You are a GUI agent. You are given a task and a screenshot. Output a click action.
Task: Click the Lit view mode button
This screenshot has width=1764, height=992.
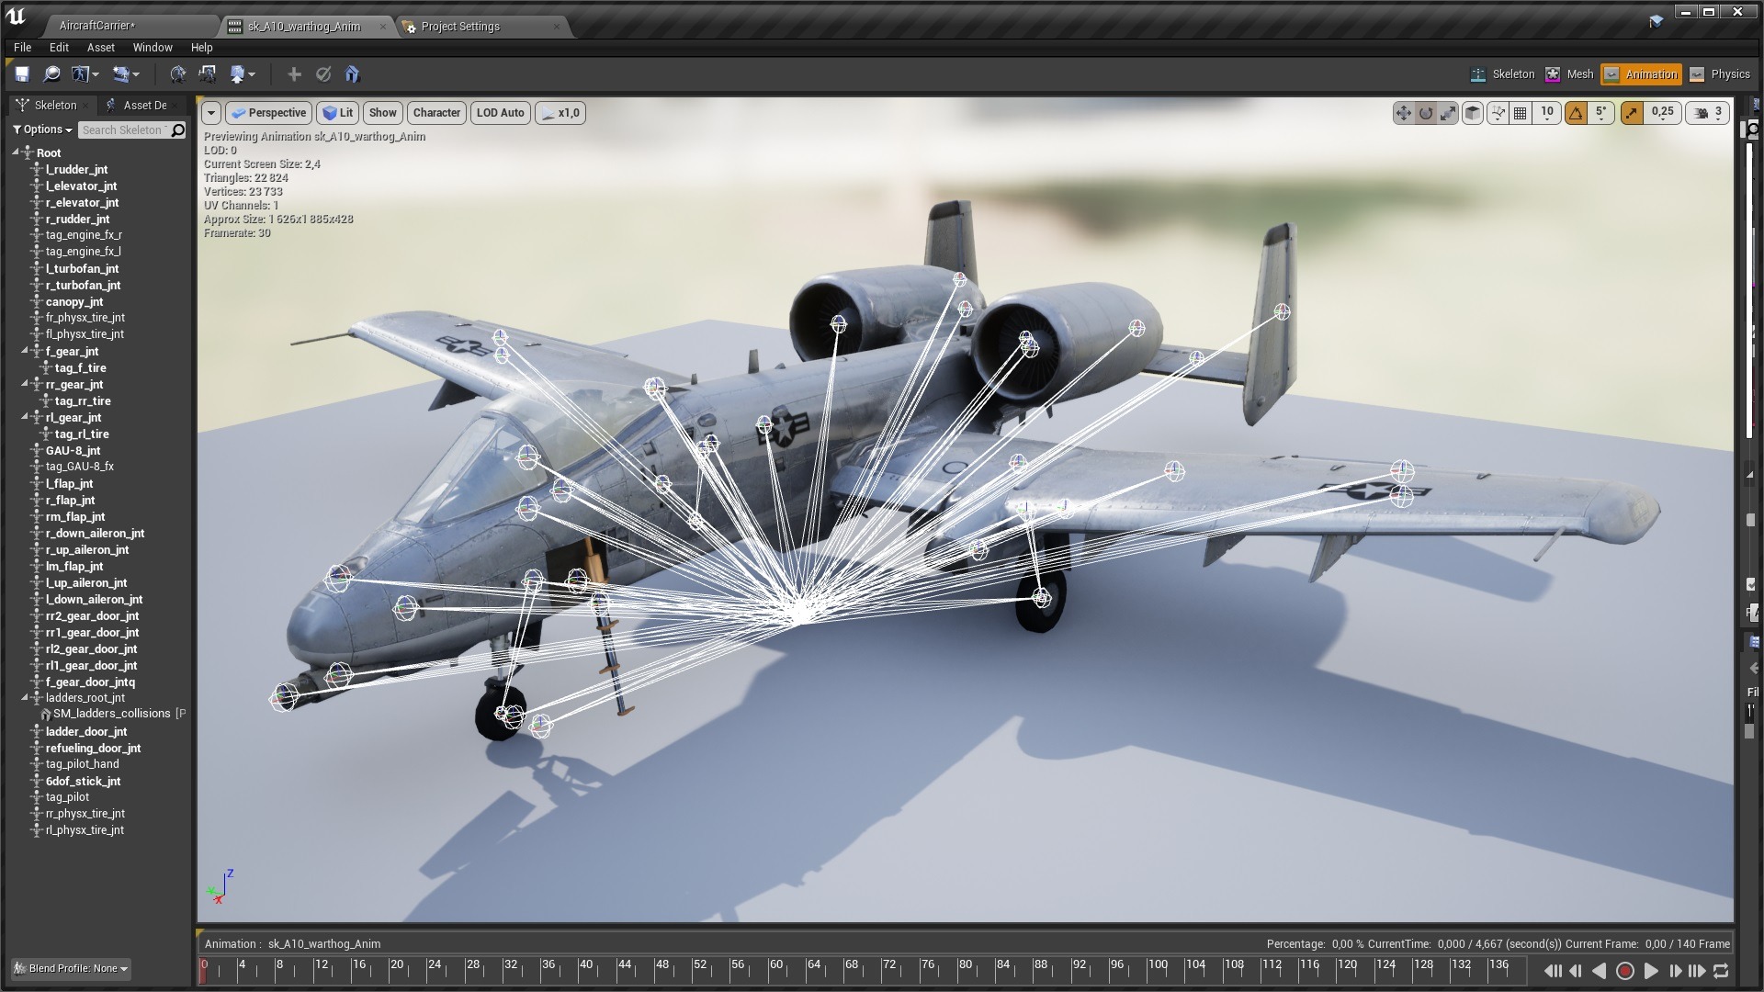[x=338, y=113]
